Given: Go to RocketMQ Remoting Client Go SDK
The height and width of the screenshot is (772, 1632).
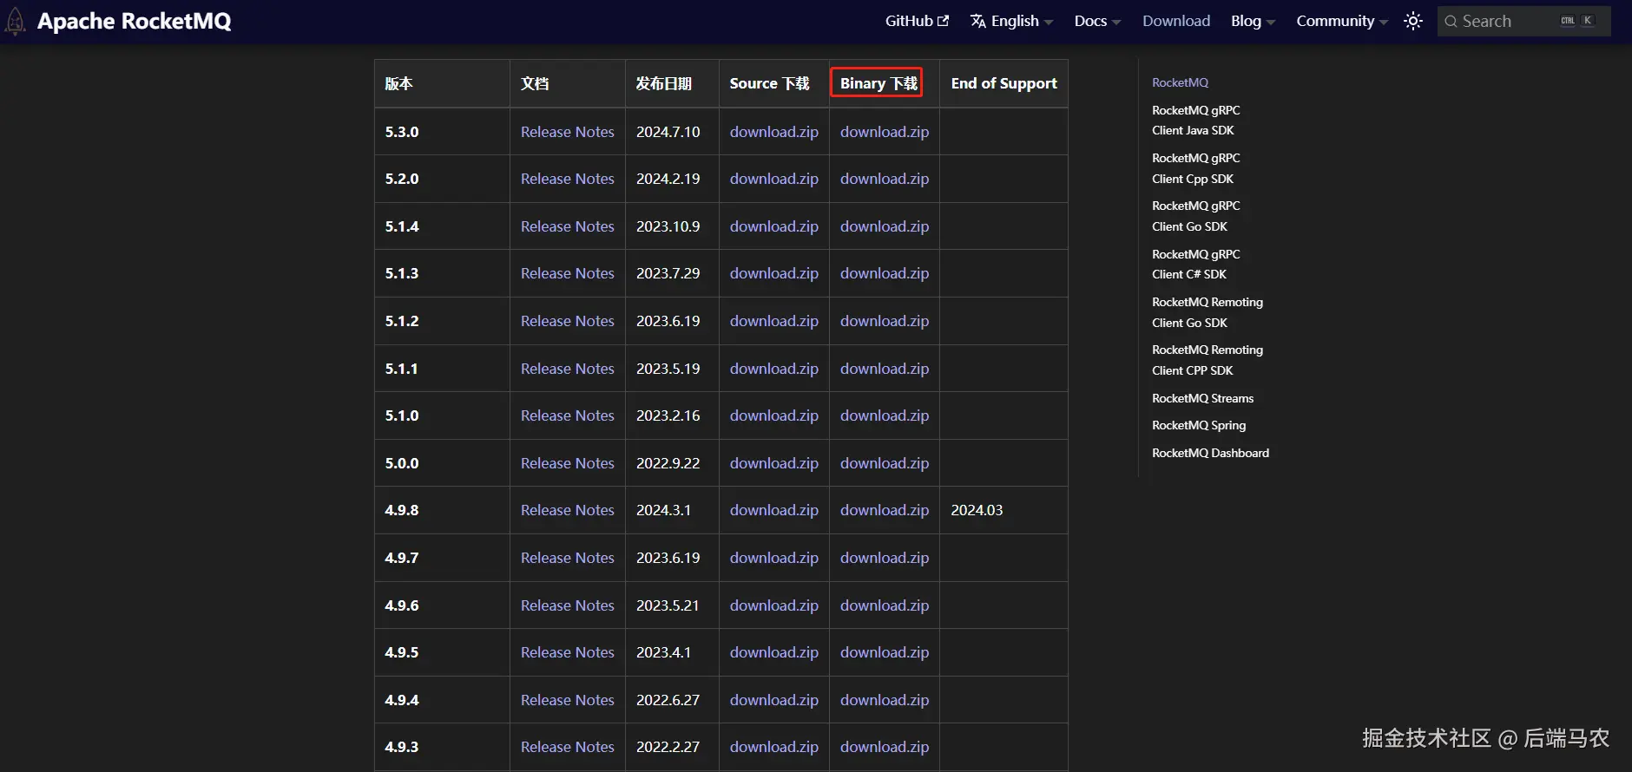Looking at the screenshot, I should point(1207,312).
